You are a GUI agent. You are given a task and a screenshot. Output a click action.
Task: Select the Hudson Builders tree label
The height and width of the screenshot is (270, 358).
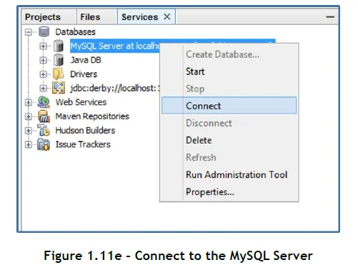pyautogui.click(x=85, y=131)
